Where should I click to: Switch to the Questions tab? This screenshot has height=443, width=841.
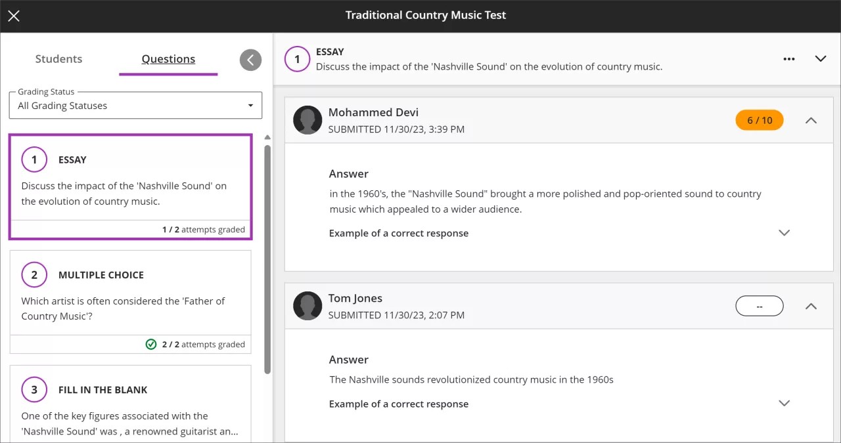(x=168, y=58)
